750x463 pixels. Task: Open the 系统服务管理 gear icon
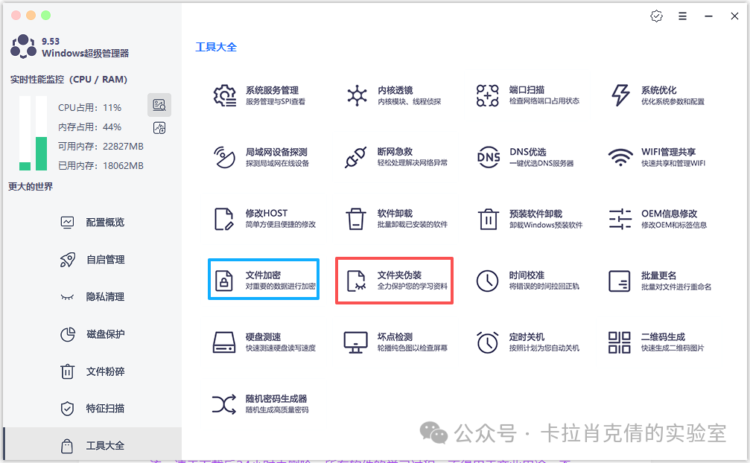(x=224, y=95)
